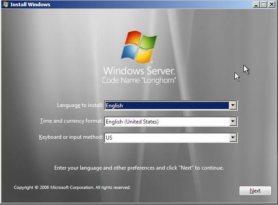
Task: Click the "Windows Server" heading text
Action: 139,71
